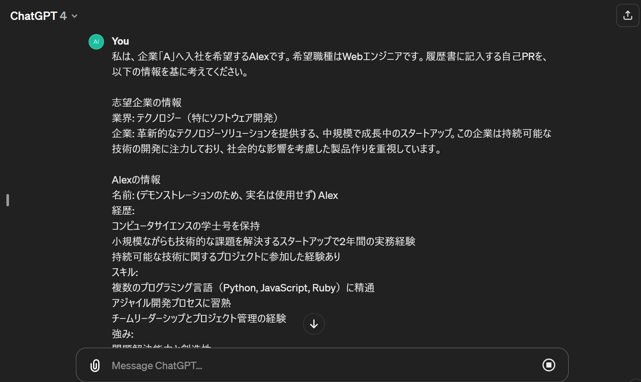Click the line starting "技術の開発に注力しており"

(x=277, y=149)
